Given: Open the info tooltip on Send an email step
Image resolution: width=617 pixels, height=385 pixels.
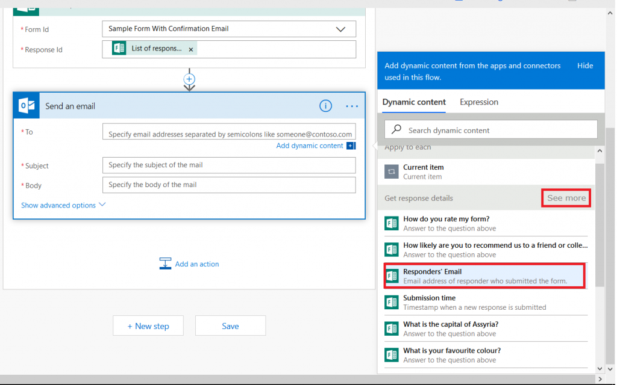Looking at the screenshot, I should click(325, 106).
